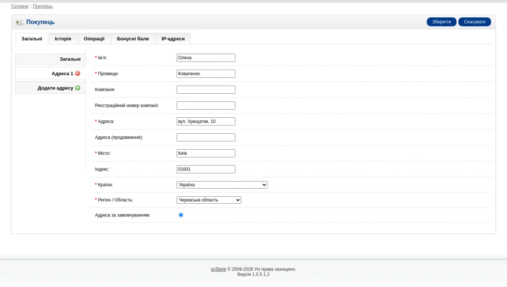This screenshot has width=507, height=287.
Task: Show the IP-адреси tab
Action: coord(173,39)
